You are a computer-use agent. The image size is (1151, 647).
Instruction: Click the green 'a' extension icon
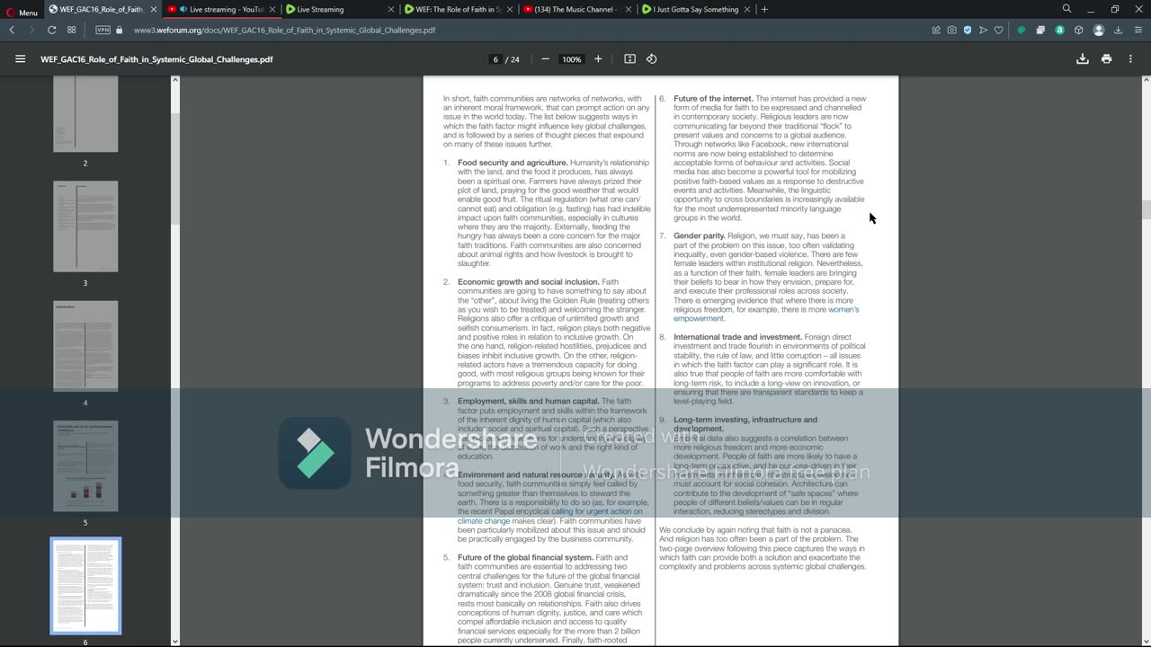coord(1059,30)
